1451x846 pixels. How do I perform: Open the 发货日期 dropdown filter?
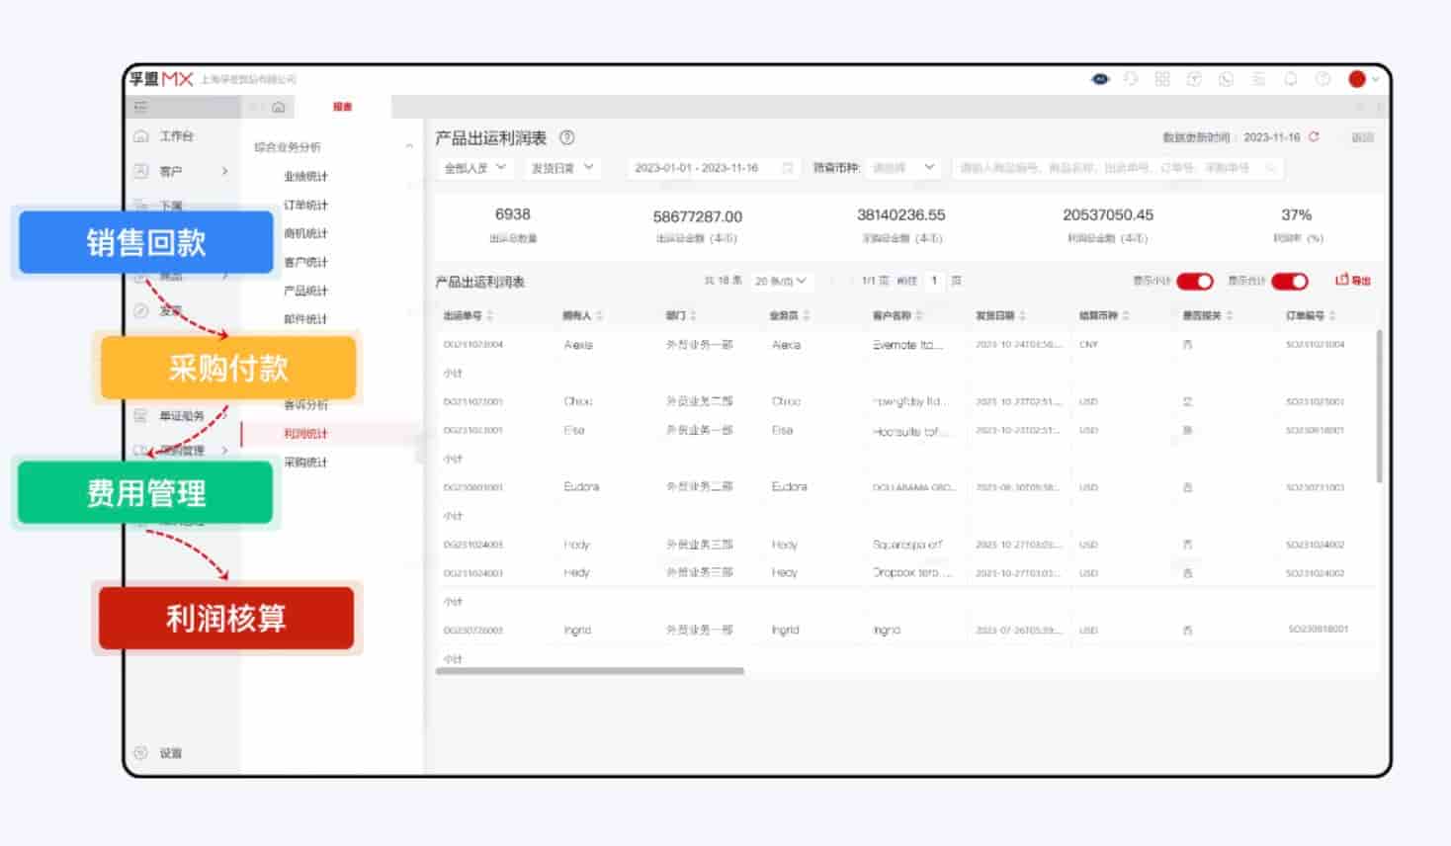tap(562, 168)
